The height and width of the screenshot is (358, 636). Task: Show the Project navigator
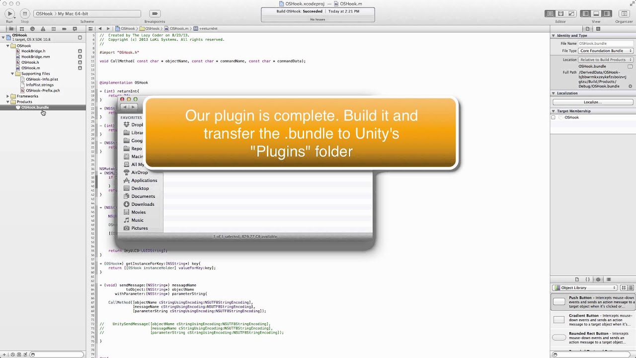click(x=11, y=29)
